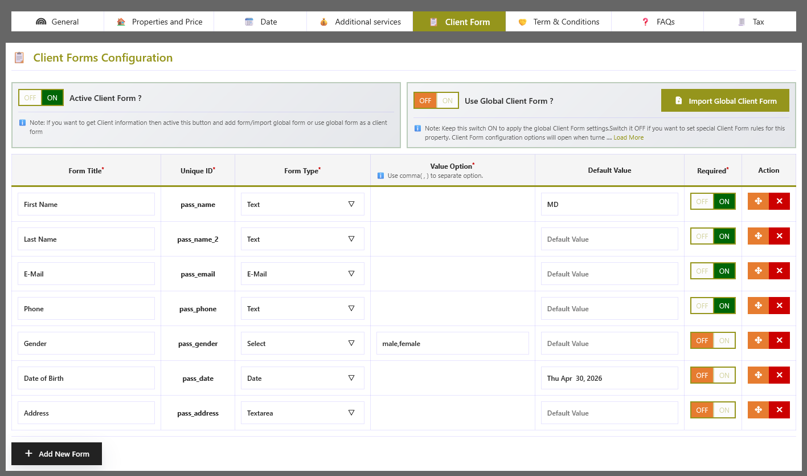Click move icon for Phone row
Screen dimensions: 807x476
click(x=758, y=306)
